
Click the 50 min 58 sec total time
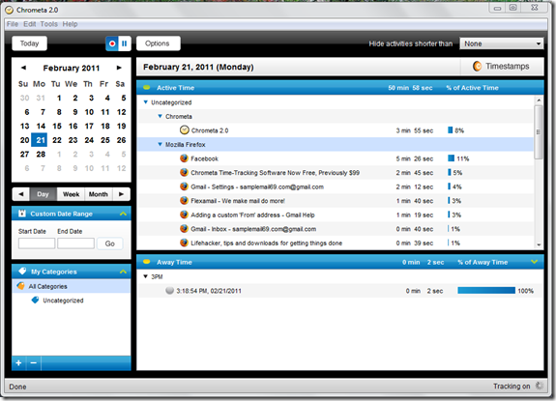(410, 88)
